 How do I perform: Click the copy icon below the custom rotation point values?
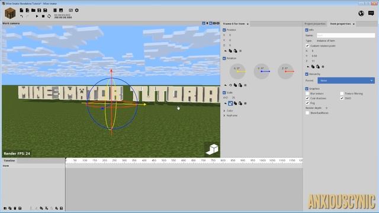pos(313,67)
